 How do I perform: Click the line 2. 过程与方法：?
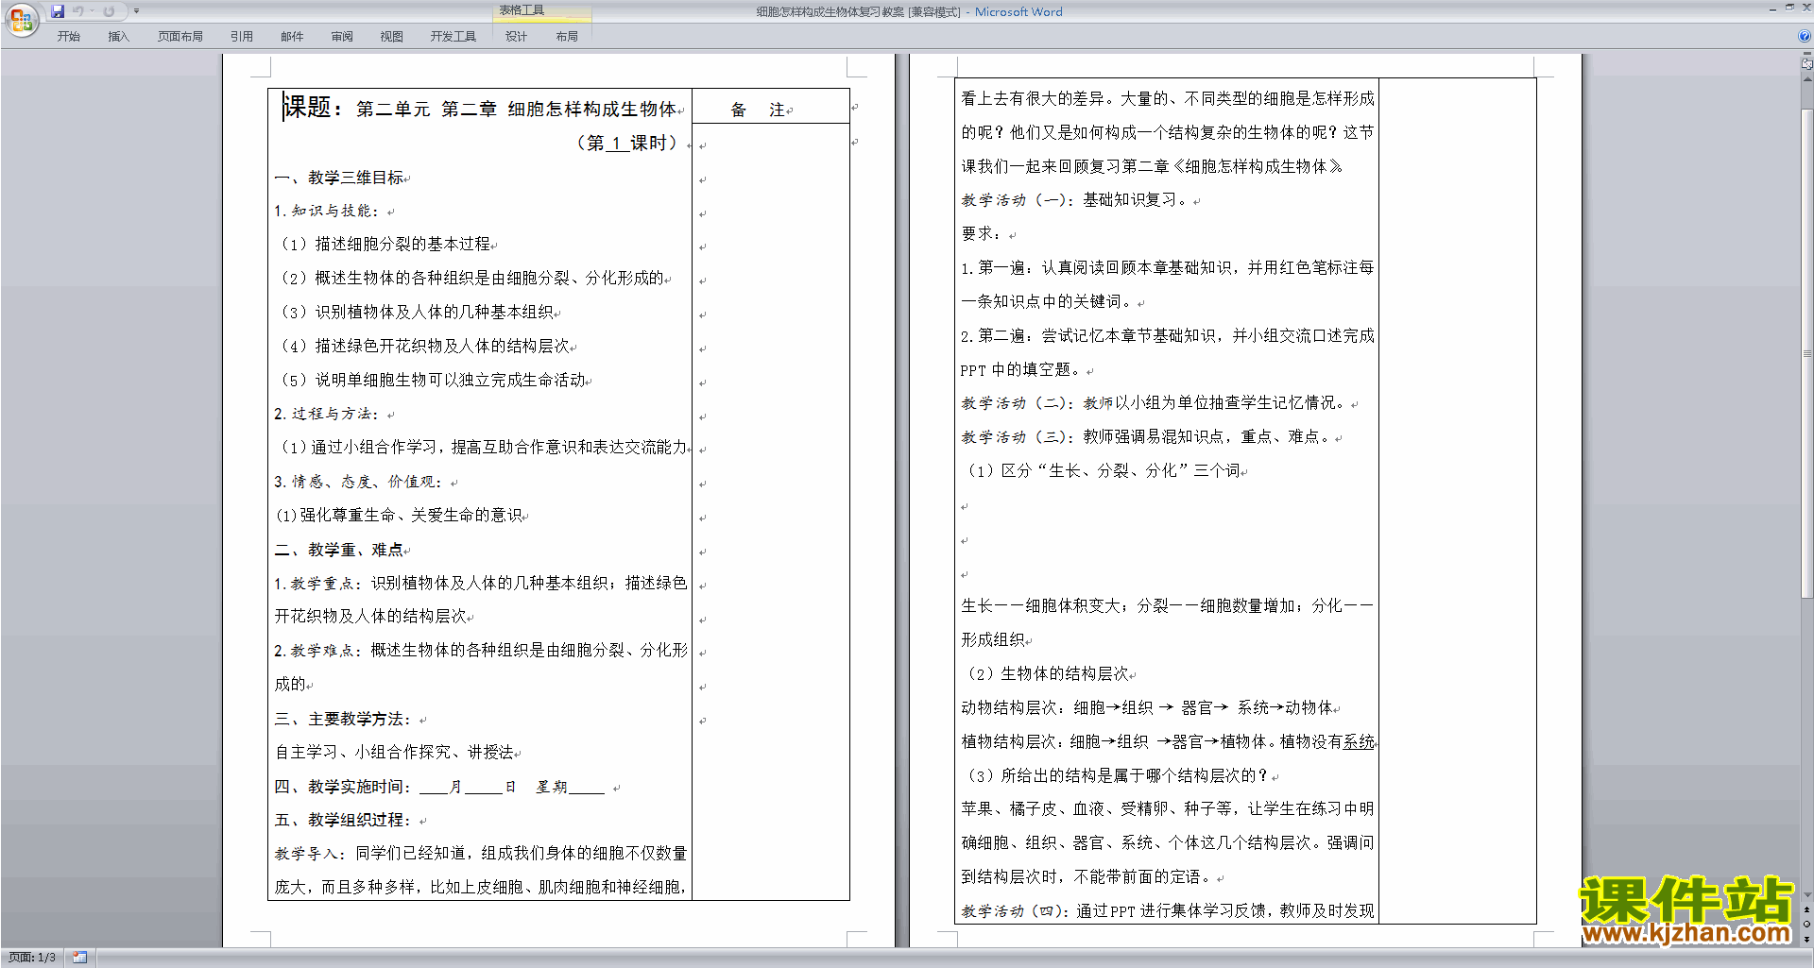(x=326, y=415)
